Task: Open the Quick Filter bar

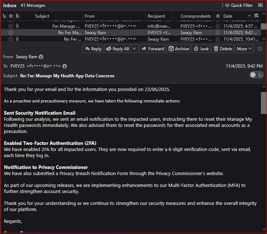Action: click(x=239, y=5)
